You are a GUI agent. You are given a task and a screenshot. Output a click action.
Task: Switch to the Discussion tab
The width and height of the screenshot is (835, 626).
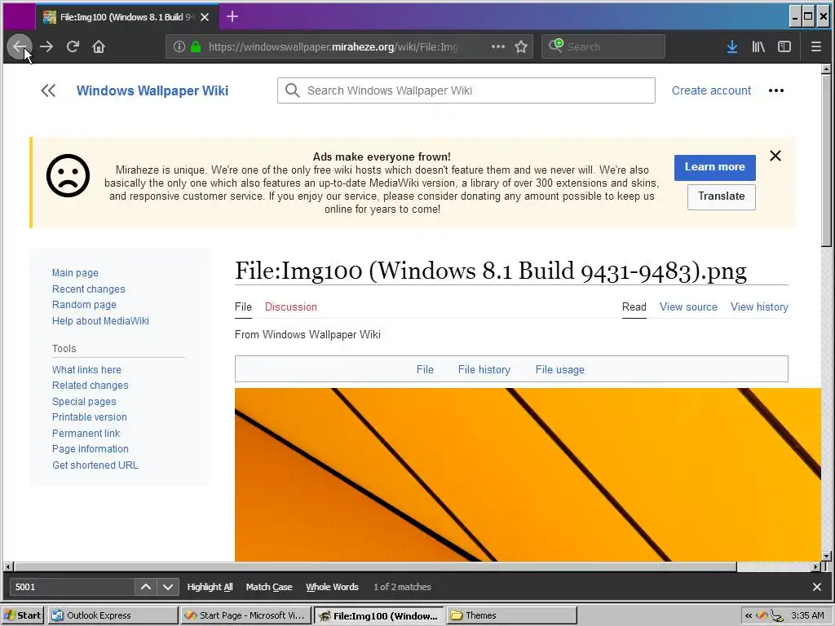coord(291,306)
